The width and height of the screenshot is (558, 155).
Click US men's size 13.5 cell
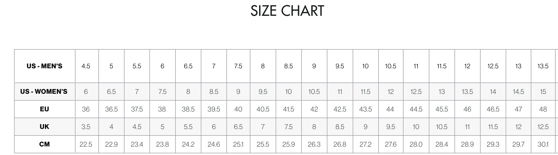pos(543,66)
